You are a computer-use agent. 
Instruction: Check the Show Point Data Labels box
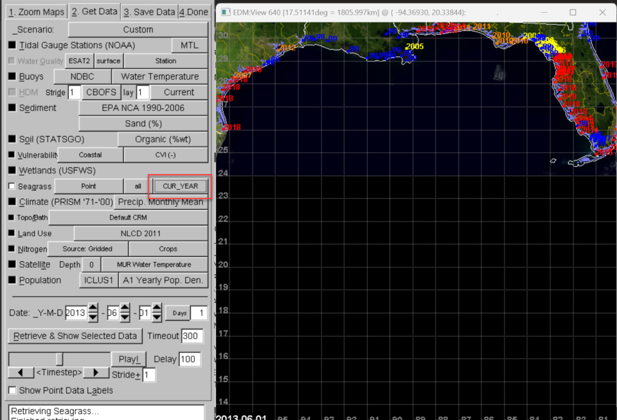point(12,390)
